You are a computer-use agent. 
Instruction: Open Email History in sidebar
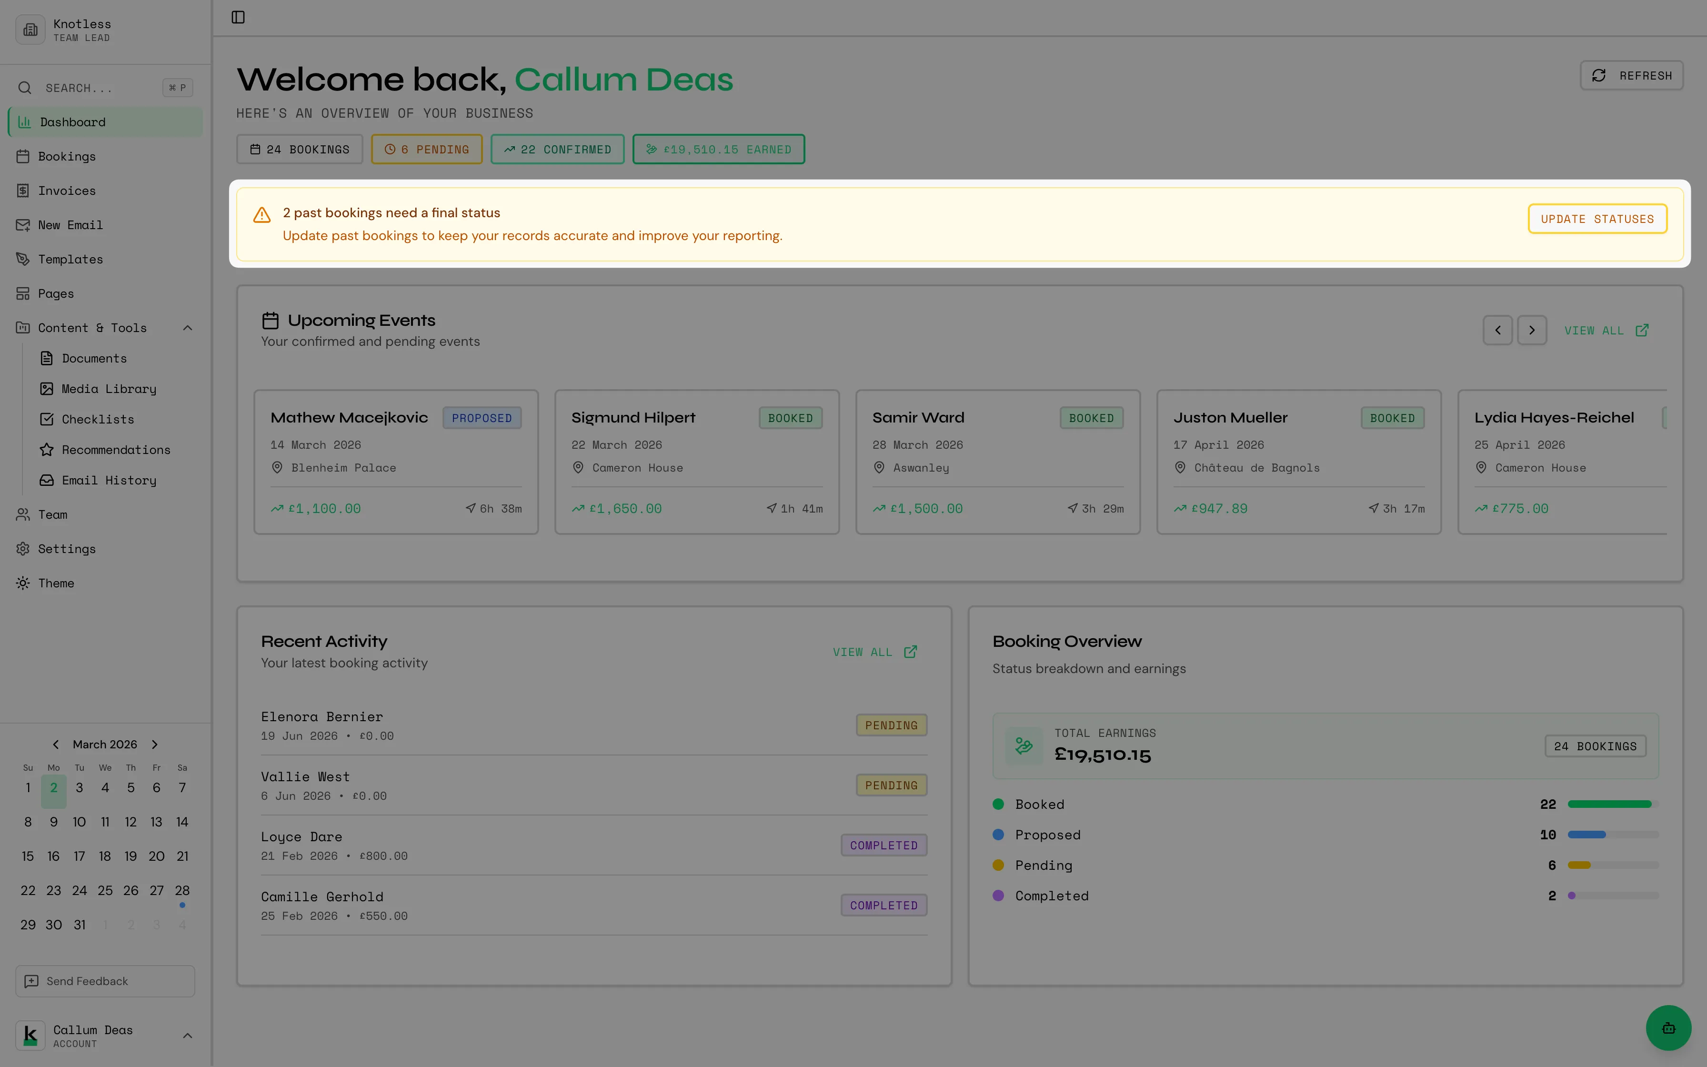pyautogui.click(x=109, y=480)
